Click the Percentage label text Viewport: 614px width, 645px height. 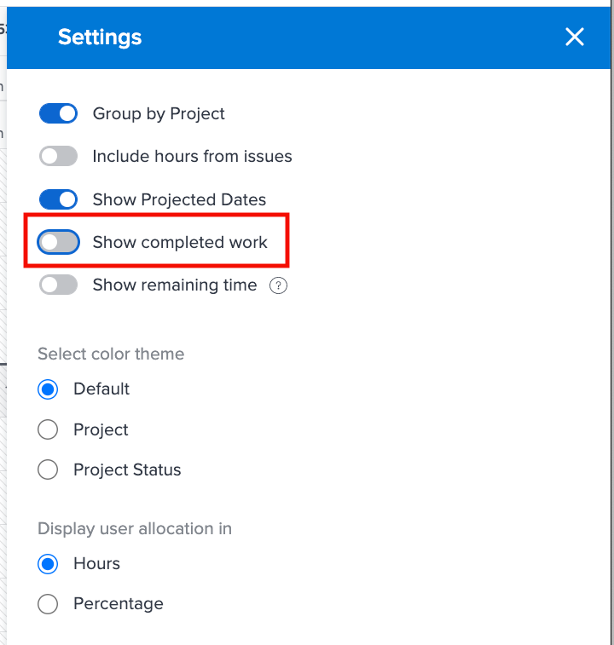(119, 604)
